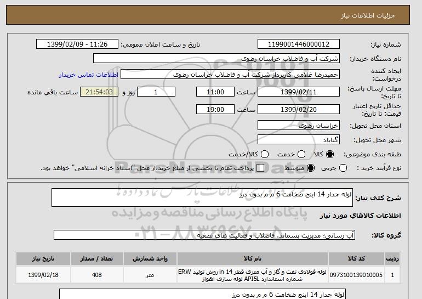Image resolution: width=422 pixels, height=299 pixels.
Task: Click the گروه کالا label
Action: click(386, 235)
